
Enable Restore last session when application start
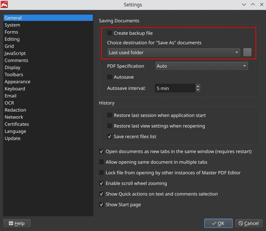pos(110,115)
